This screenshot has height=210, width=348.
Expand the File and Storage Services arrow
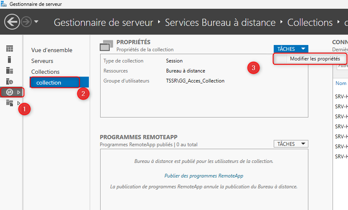pos(18,103)
